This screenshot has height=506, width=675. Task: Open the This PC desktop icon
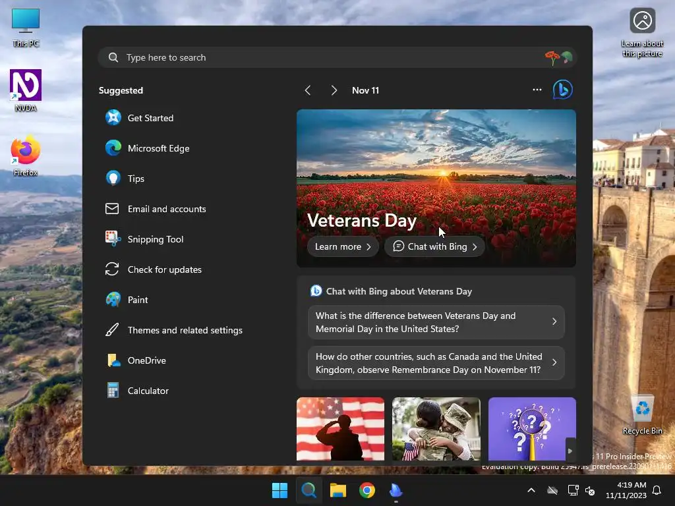(26, 28)
